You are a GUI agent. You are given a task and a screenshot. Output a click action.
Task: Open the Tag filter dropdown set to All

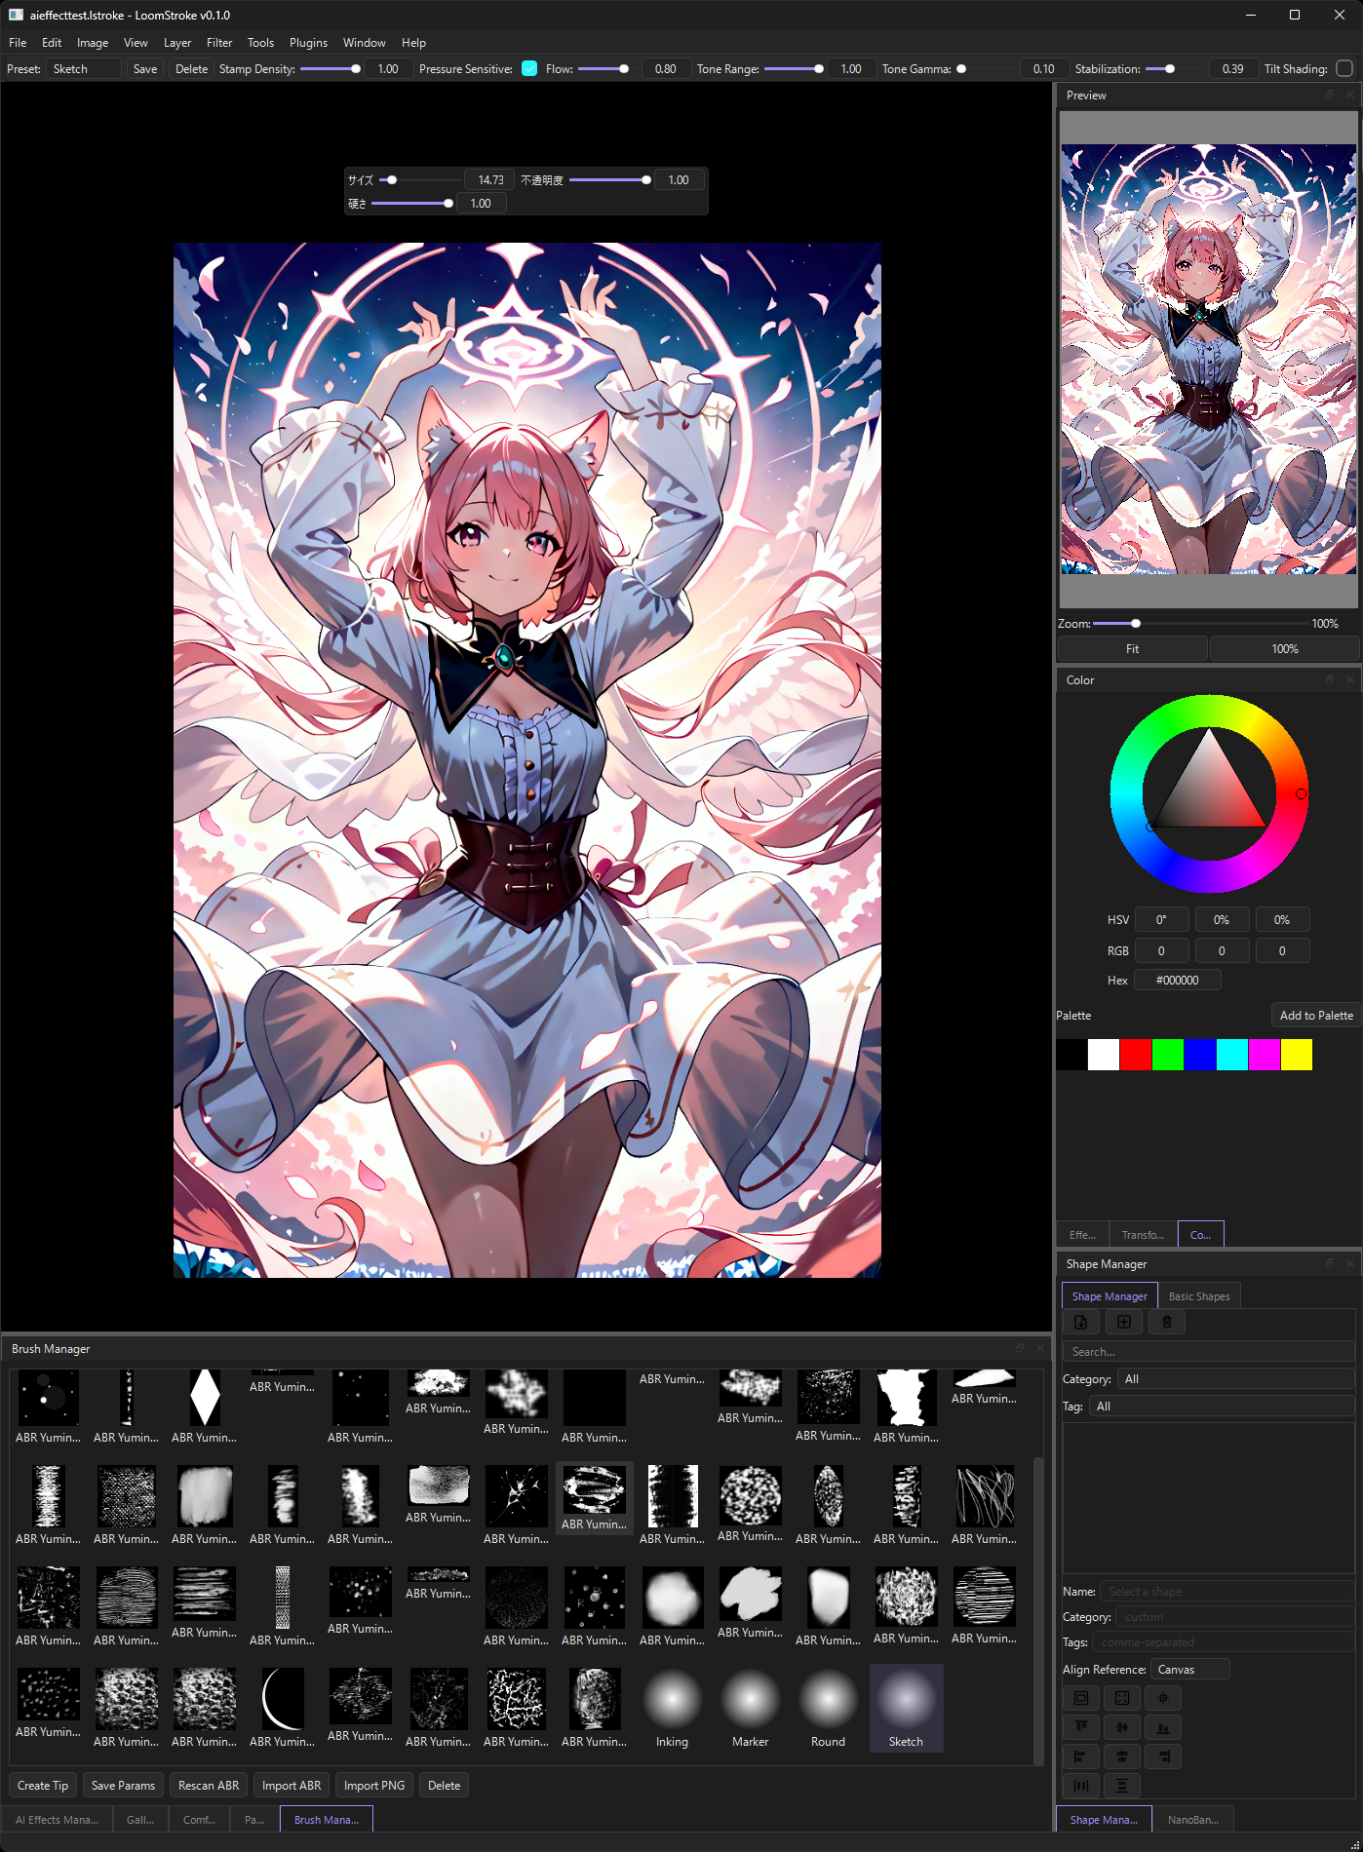pos(1223,1407)
